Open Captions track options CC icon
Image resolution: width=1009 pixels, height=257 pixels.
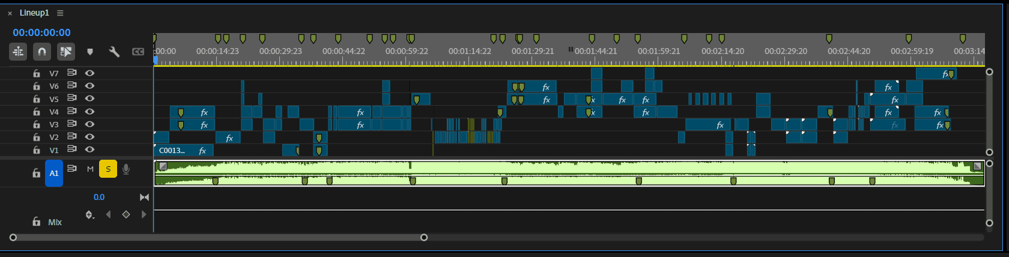pyautogui.click(x=138, y=52)
